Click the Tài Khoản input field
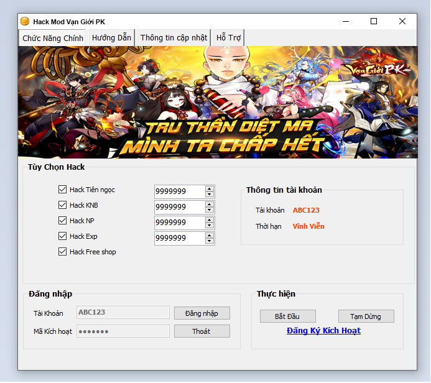This screenshot has width=431, height=383. pyautogui.click(x=123, y=312)
